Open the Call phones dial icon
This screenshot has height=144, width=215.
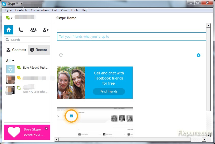[x=21, y=30]
